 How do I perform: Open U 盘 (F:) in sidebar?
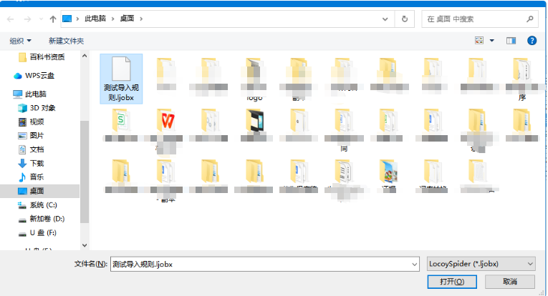(x=37, y=233)
